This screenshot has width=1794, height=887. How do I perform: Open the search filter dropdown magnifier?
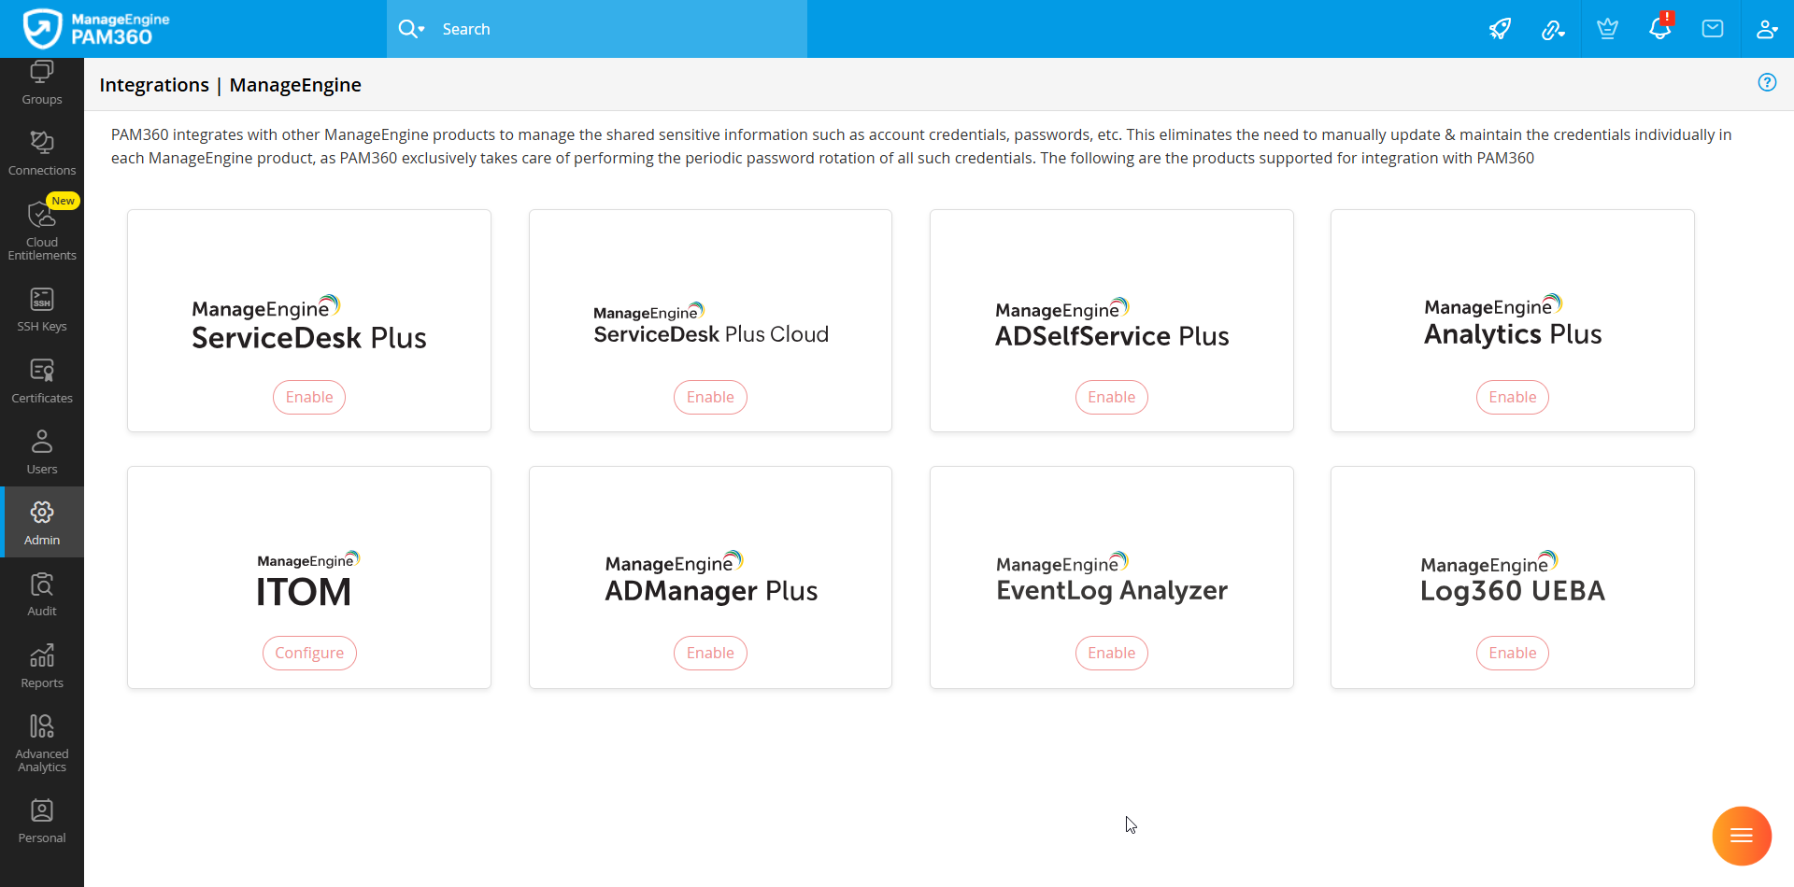point(411,29)
